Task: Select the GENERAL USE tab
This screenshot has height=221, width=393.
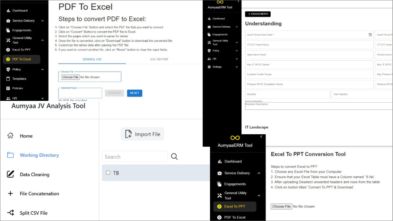Action: pos(92,59)
